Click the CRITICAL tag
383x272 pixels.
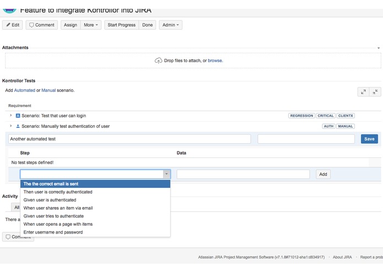coord(326,116)
